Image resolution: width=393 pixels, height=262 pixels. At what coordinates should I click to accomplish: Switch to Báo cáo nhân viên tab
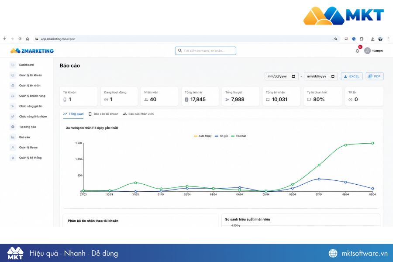(x=138, y=114)
